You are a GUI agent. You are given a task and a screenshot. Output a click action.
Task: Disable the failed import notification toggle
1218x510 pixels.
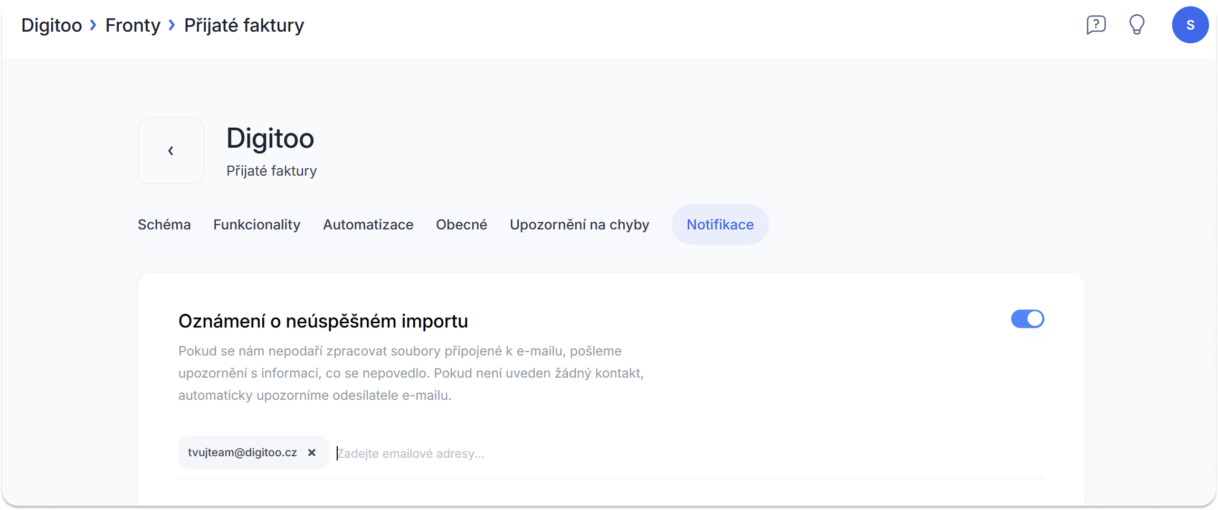click(1027, 319)
